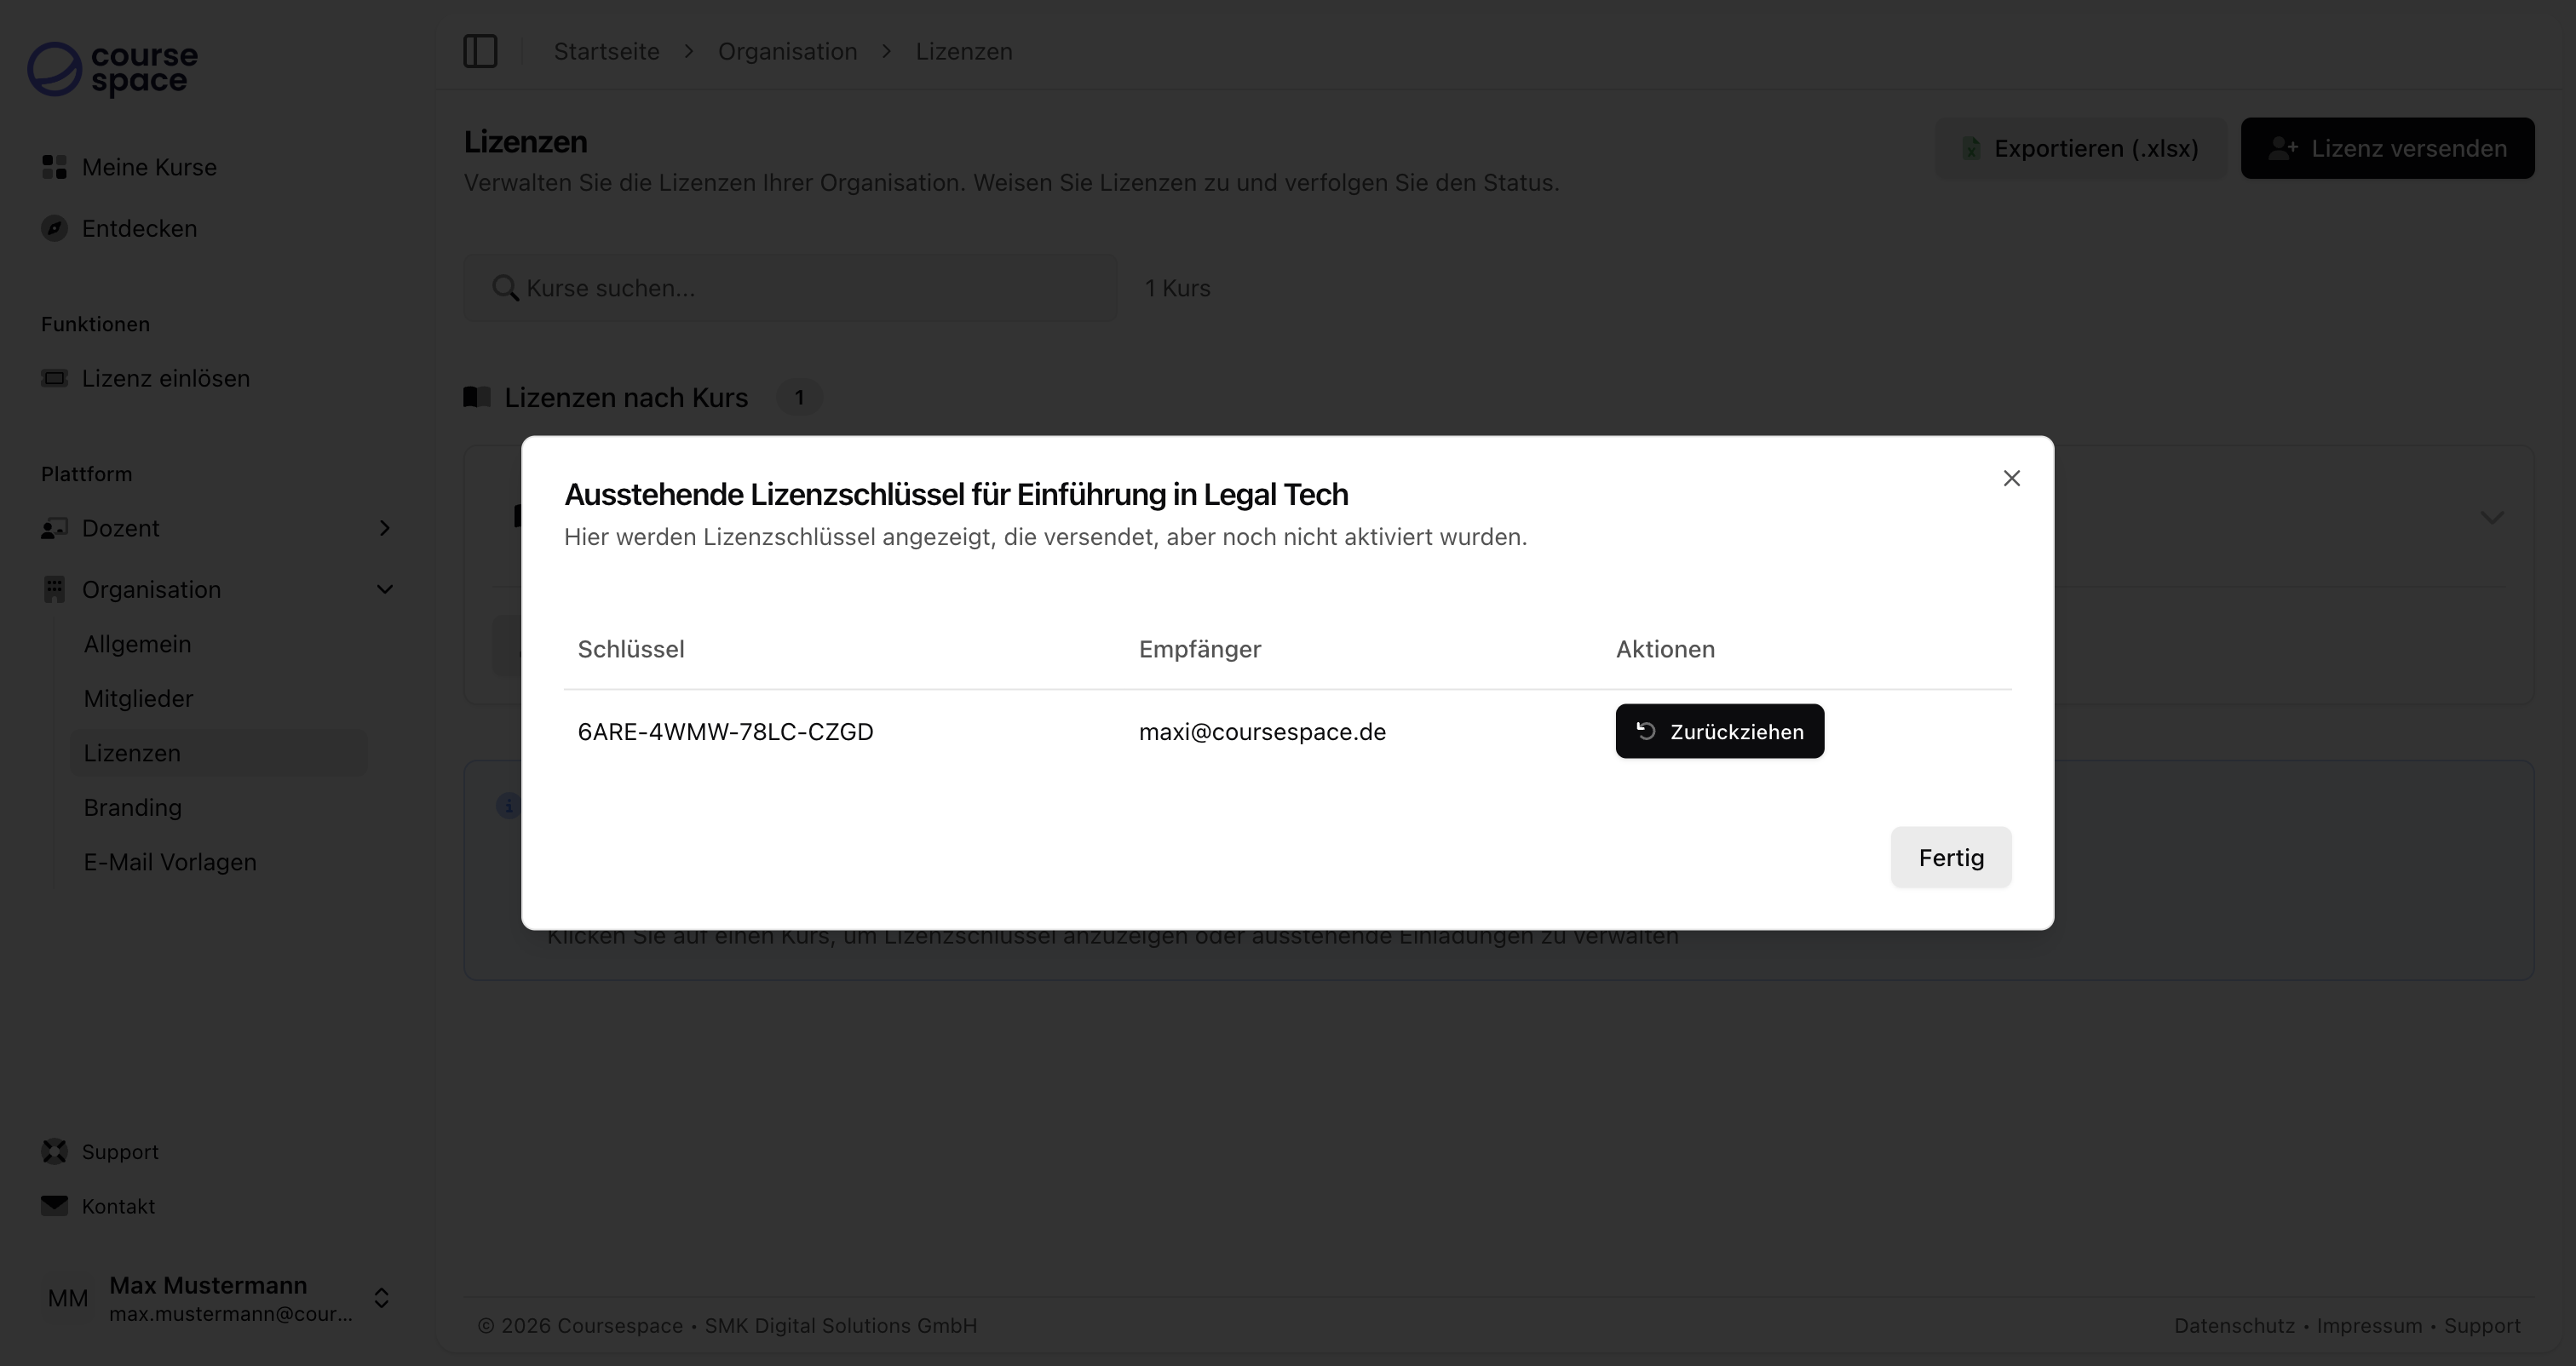Click the Organisation breadcrumb link

point(787,51)
